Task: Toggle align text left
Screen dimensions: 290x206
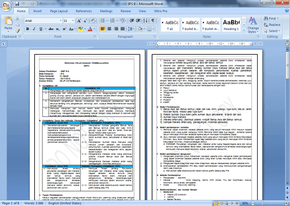Action: (x=103, y=29)
